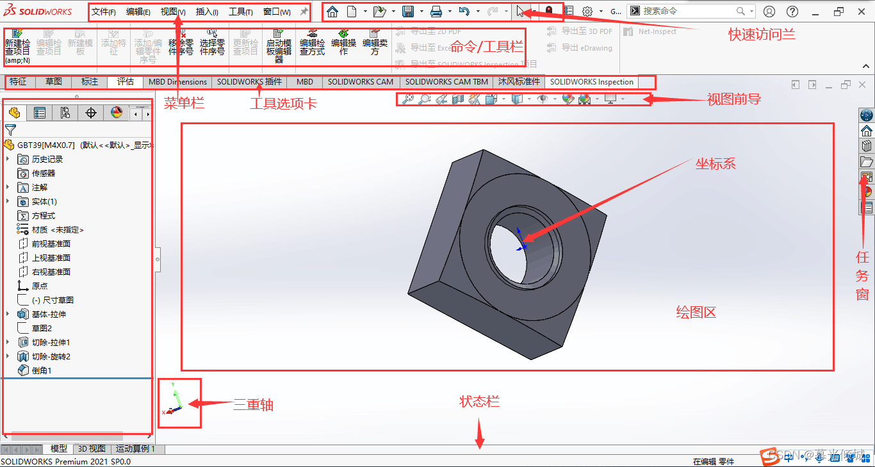Click the Rebuild traffic light icon

click(549, 12)
